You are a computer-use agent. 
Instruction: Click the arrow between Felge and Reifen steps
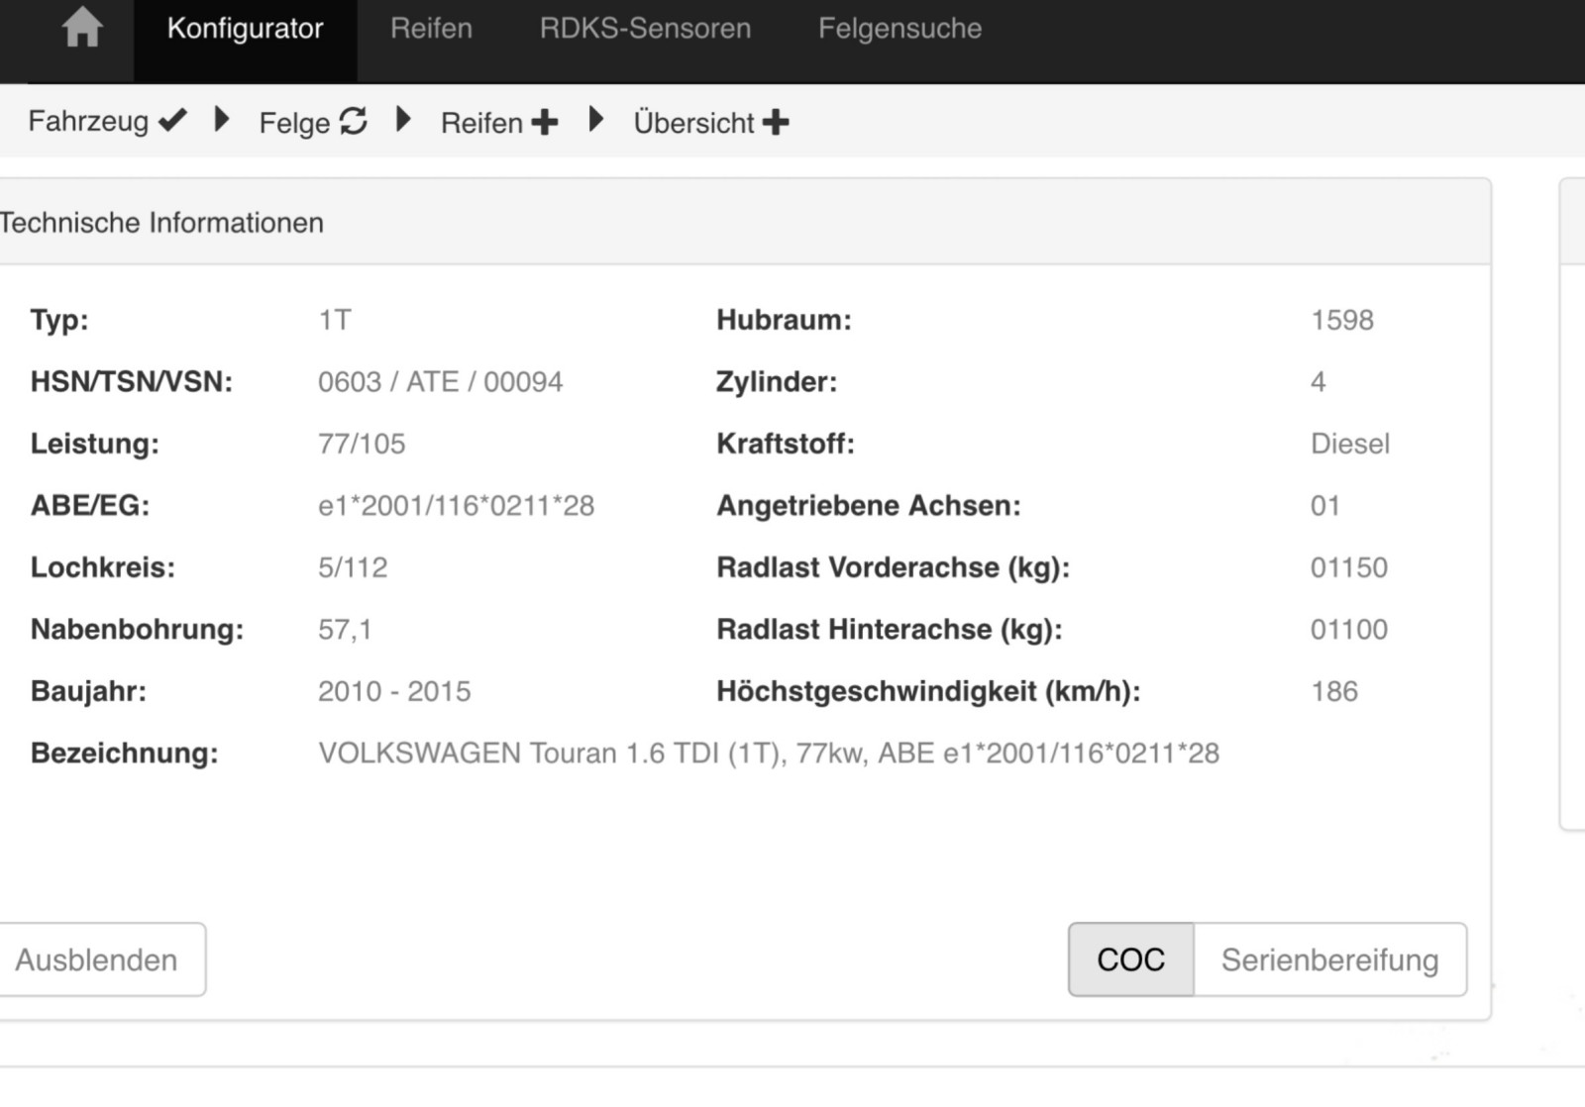coord(403,121)
